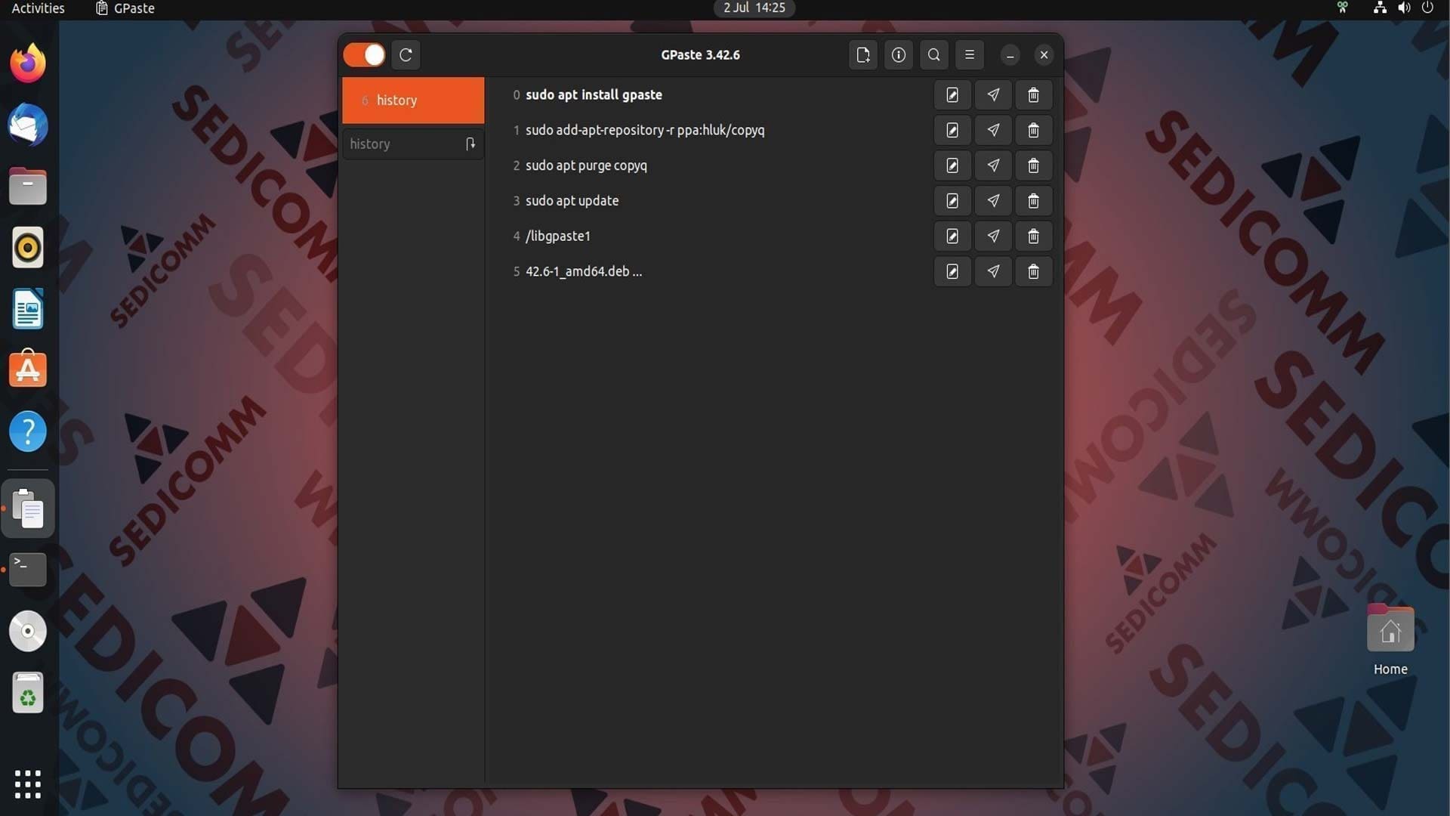Upload the add-apt-repository copyq entry

pyautogui.click(x=993, y=131)
